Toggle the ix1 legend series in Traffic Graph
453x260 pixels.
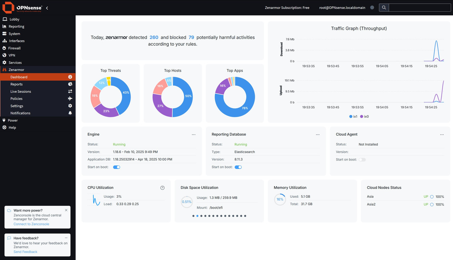(353, 117)
